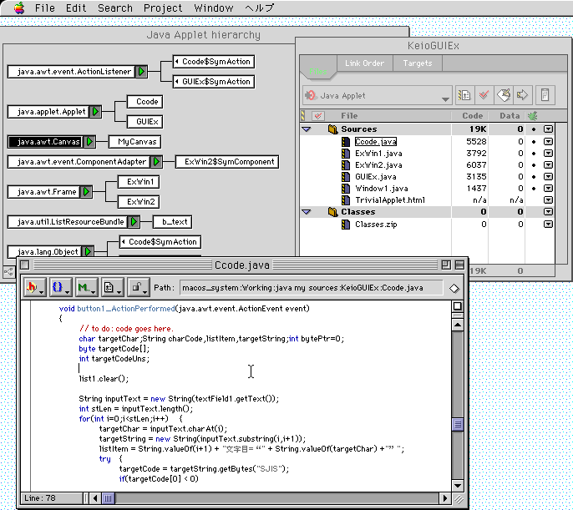This screenshot has width=573, height=510.
Task: Open the markers M pop-up in editor
Action: (x=86, y=288)
